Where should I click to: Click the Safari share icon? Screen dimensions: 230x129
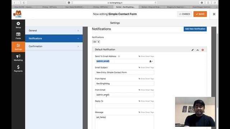point(208,3)
